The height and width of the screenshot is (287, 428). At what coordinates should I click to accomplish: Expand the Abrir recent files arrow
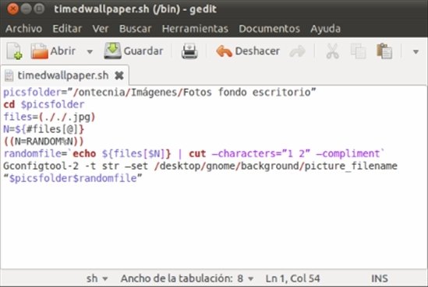click(x=90, y=51)
